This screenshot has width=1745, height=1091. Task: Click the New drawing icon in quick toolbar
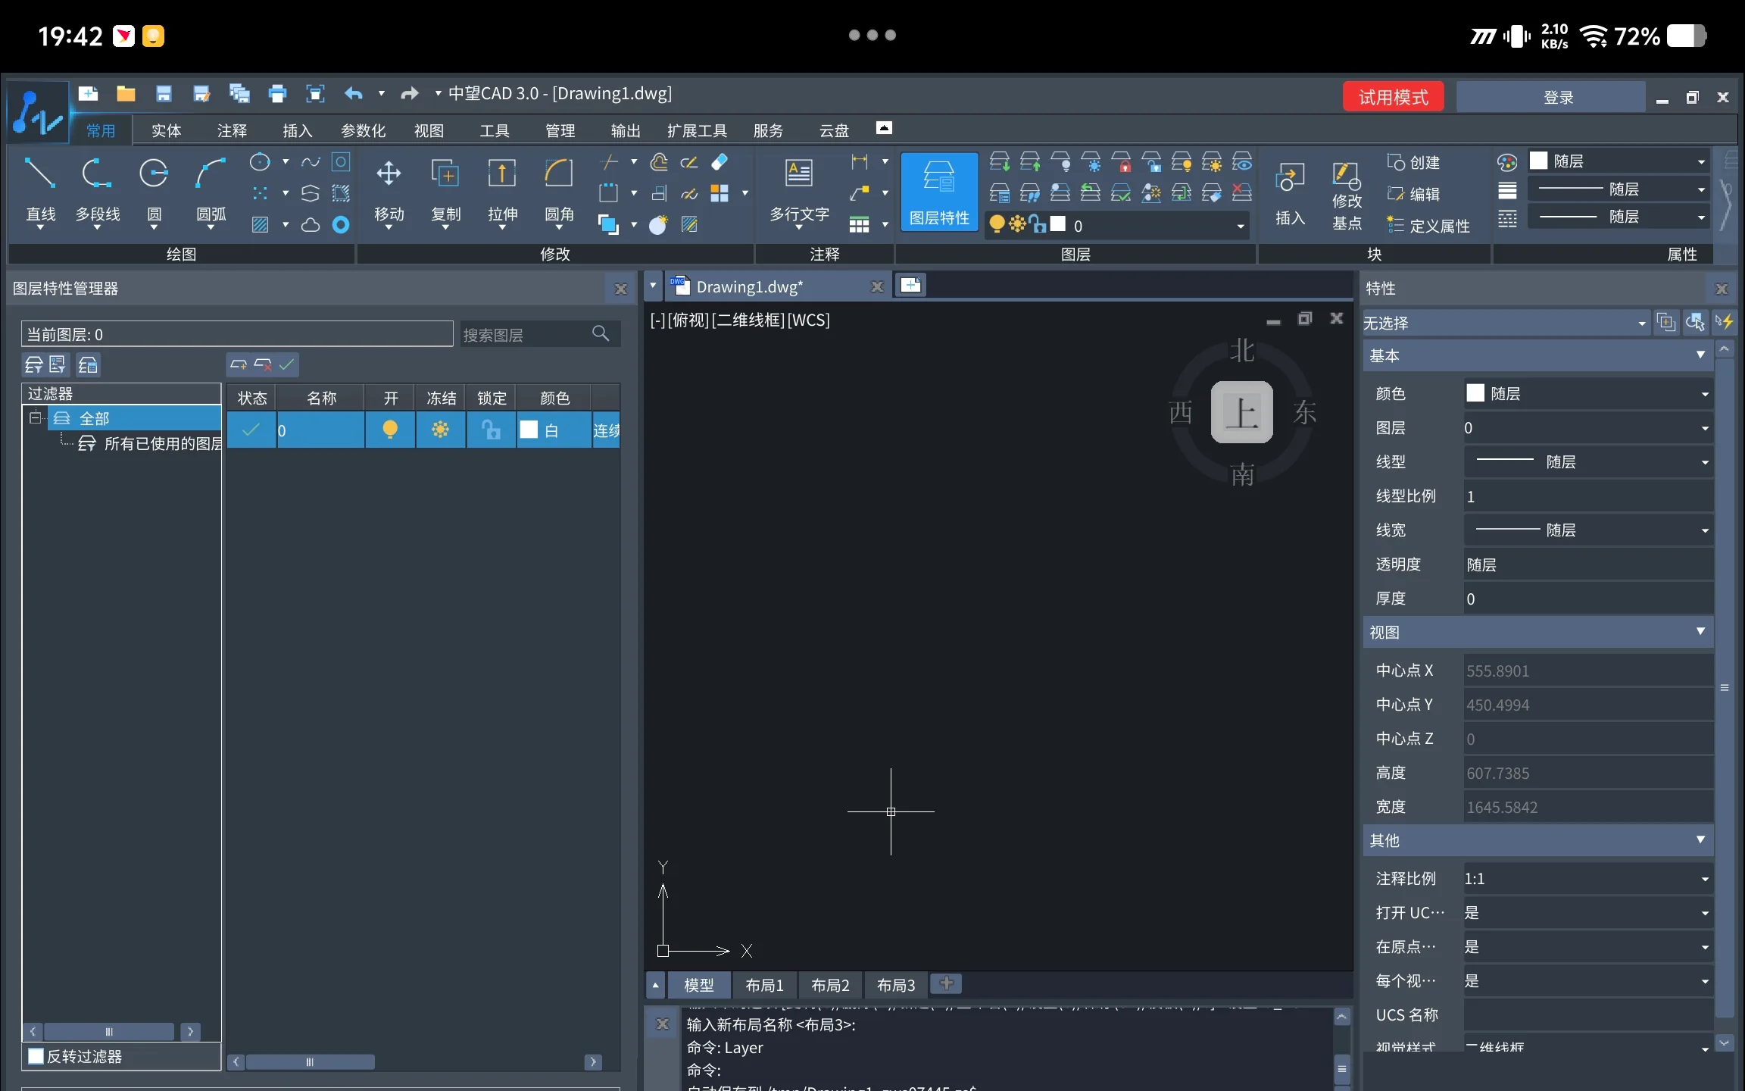pyautogui.click(x=88, y=94)
